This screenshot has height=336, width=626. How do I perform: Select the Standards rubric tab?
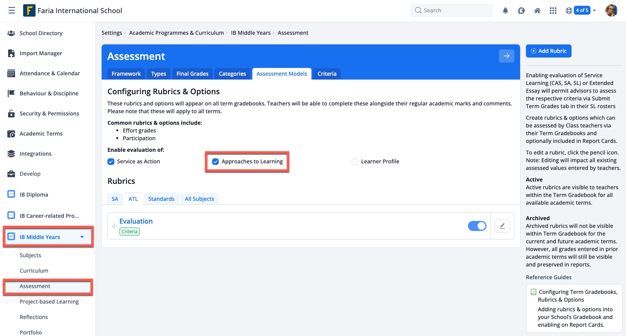coord(161,199)
